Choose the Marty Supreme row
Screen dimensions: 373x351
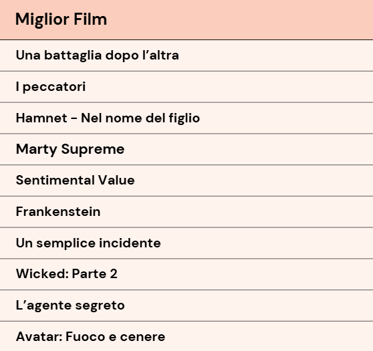186,149
